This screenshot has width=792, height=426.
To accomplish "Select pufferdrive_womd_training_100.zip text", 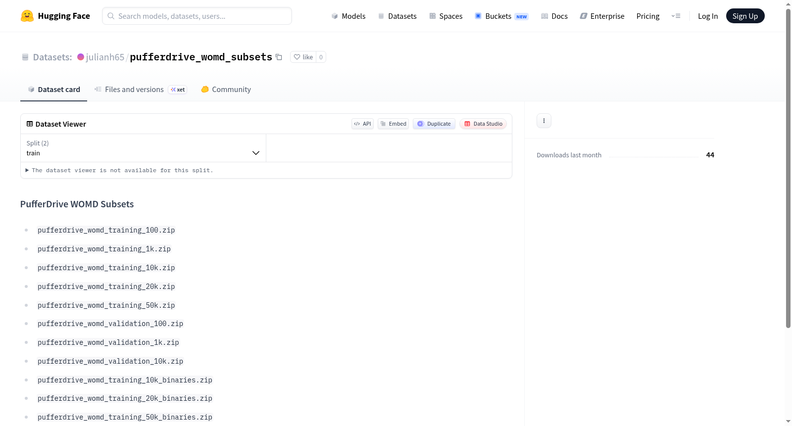I will [x=106, y=230].
